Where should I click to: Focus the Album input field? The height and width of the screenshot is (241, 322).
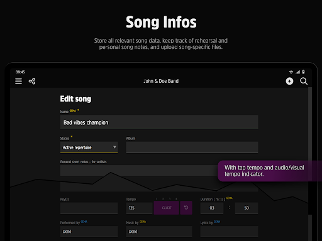pos(192,147)
